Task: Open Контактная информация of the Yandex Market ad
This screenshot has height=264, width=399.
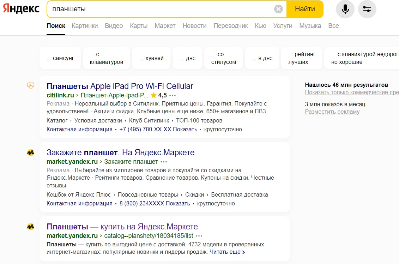Action: point(79,203)
